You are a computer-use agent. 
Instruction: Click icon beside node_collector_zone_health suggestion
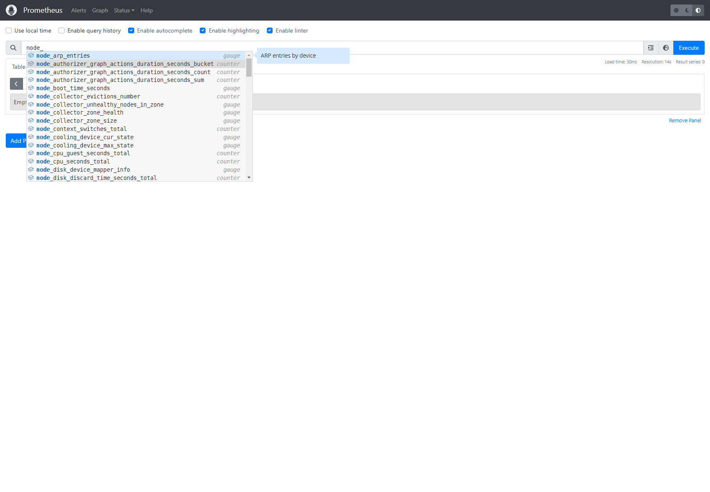click(x=31, y=112)
